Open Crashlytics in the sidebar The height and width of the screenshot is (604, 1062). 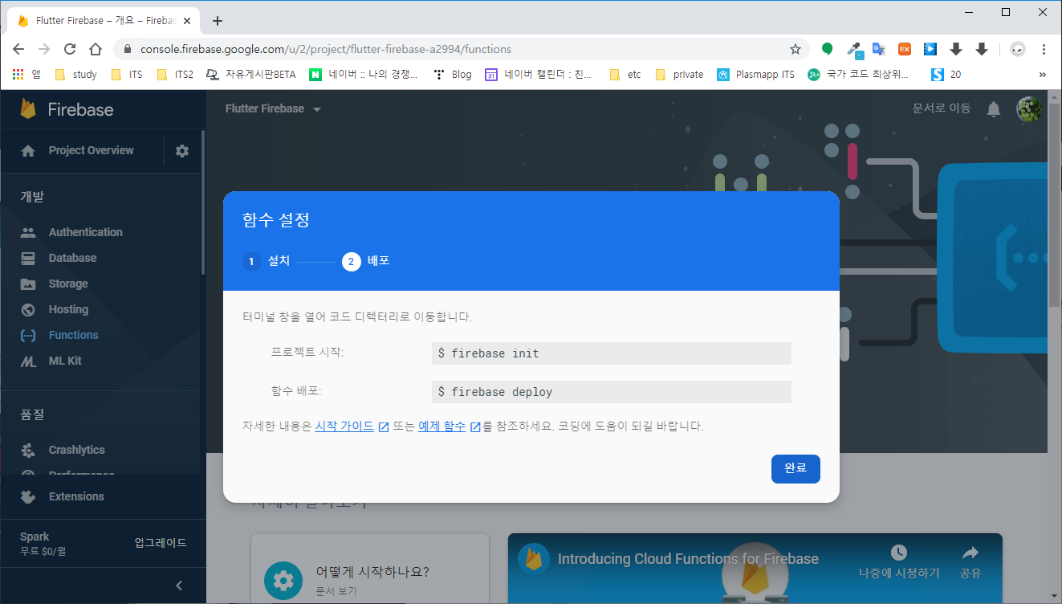point(77,450)
